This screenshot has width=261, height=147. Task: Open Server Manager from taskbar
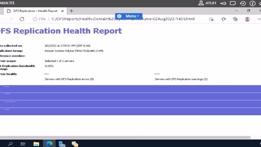point(62,144)
